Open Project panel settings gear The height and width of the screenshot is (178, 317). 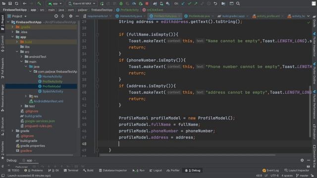71,16
